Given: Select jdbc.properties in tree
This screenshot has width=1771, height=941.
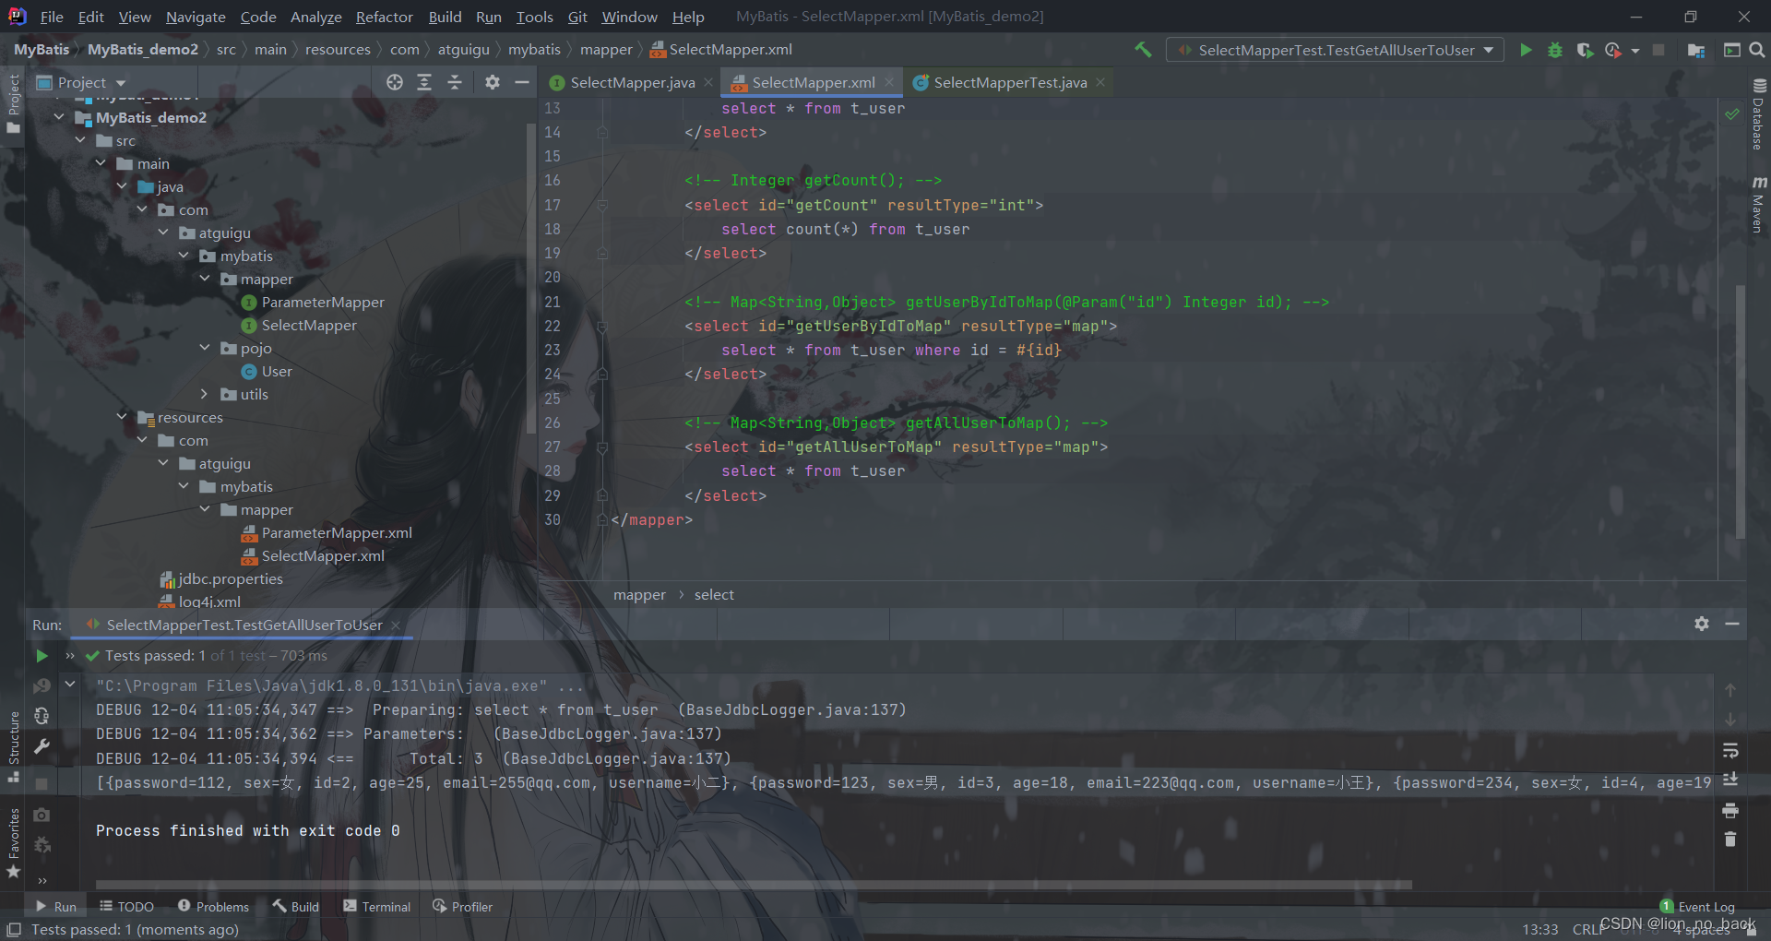Looking at the screenshot, I should 230,578.
